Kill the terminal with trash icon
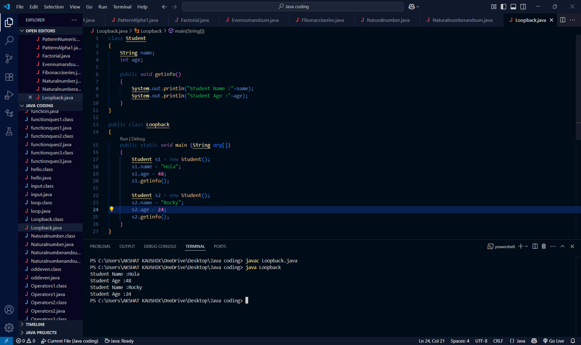This screenshot has width=581, height=345. coord(544,246)
